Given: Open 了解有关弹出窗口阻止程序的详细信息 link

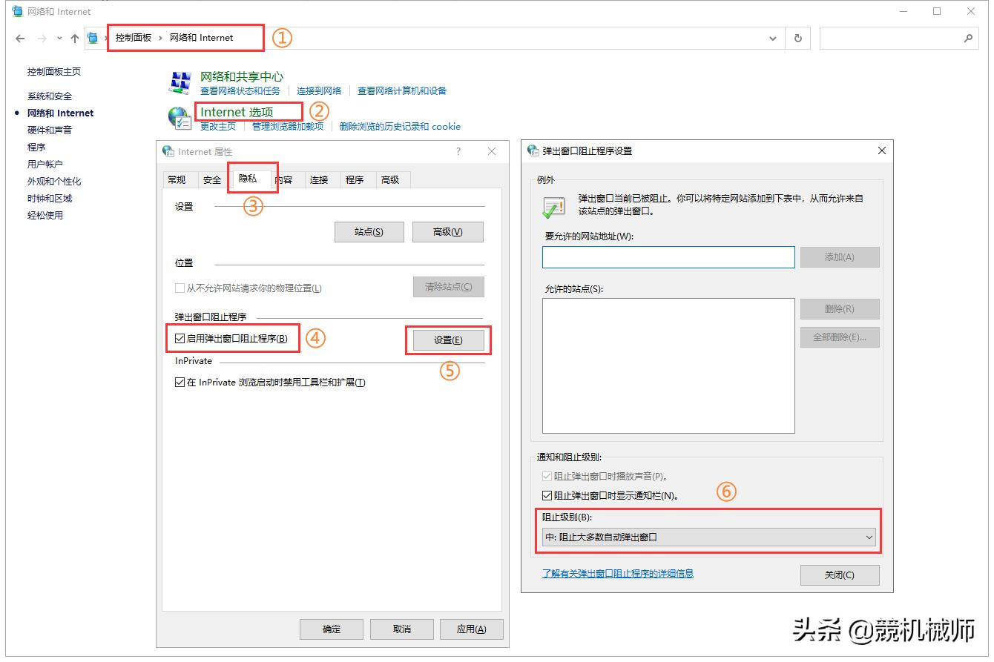Looking at the screenshot, I should 618,573.
